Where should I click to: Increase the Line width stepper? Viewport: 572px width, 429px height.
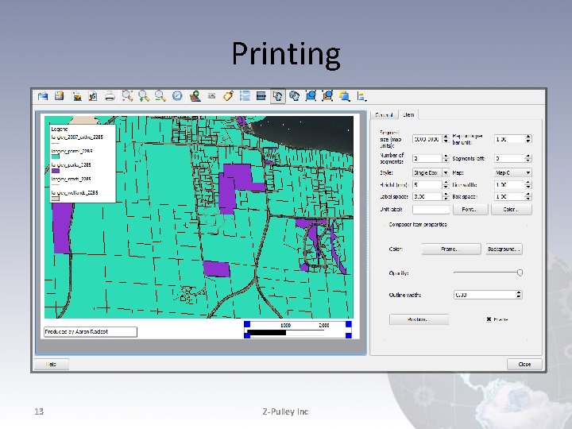click(x=528, y=183)
